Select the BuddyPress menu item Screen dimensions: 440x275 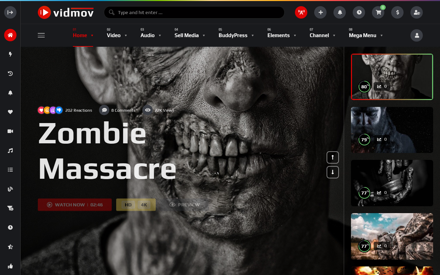point(233,35)
